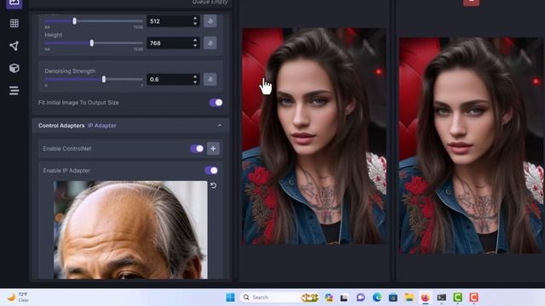The height and width of the screenshot is (306, 545).
Task: Decrement the Height 768 value
Action: 195,46
